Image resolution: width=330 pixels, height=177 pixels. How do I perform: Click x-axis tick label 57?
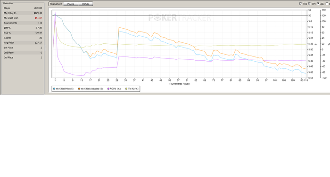pos(178,80)
